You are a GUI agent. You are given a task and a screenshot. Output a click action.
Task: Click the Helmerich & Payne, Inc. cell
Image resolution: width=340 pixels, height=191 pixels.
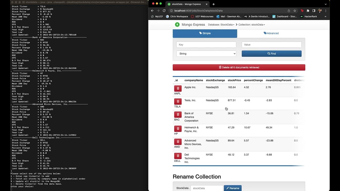pyautogui.click(x=192, y=129)
